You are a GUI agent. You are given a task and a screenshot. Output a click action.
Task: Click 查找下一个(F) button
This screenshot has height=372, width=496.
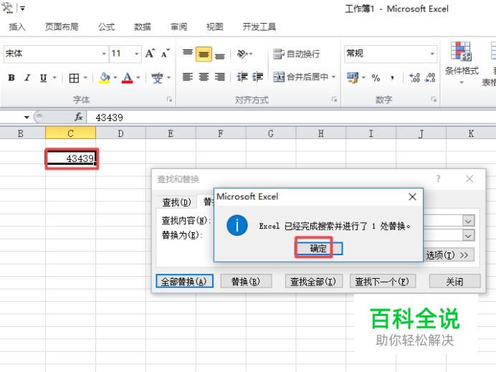click(383, 281)
